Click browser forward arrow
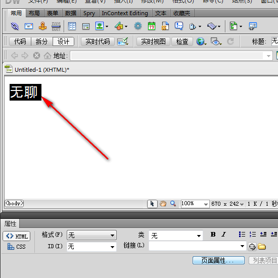 click(25, 56)
